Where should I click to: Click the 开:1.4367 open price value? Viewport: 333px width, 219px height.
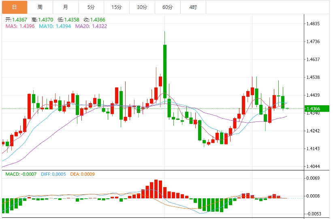point(16,20)
